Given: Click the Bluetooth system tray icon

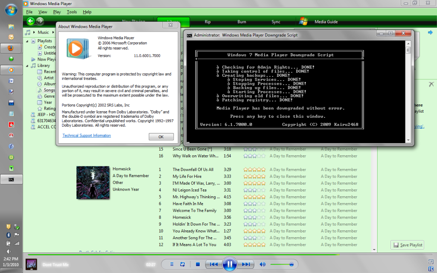Looking at the screenshot, I should (x=9, y=235).
